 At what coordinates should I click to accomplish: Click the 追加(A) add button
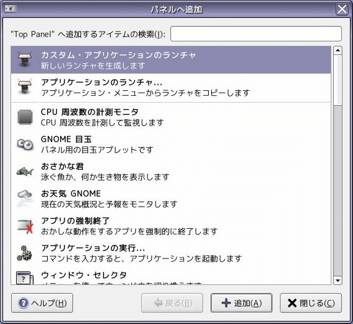tap(242, 303)
